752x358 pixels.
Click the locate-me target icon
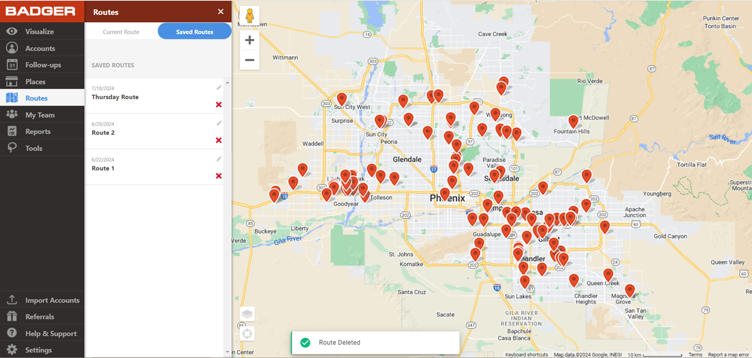247,333
